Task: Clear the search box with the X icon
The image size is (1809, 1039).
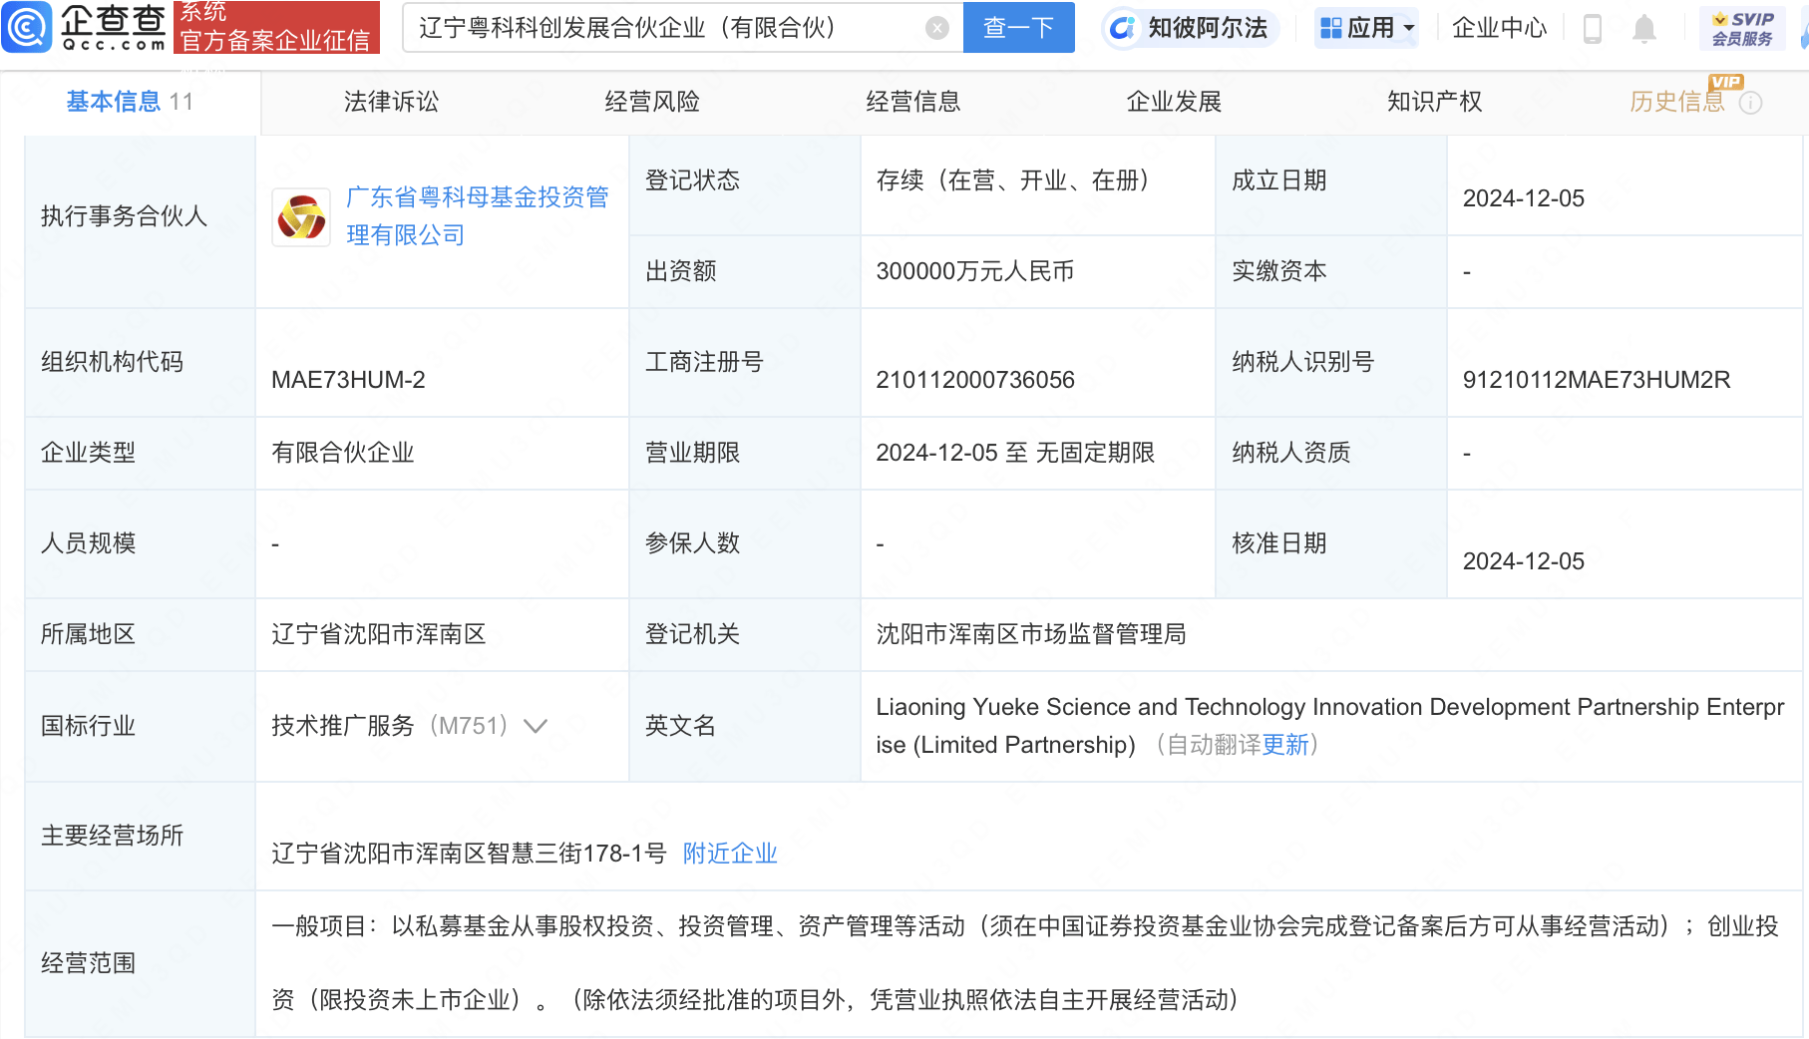Action: click(x=937, y=28)
